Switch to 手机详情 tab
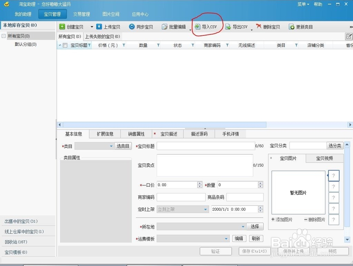 pyautogui.click(x=231, y=134)
